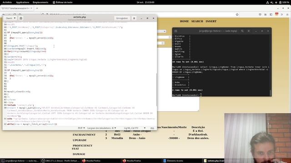
Task: Open the Emplacements menu
Action: click(x=40, y=2)
